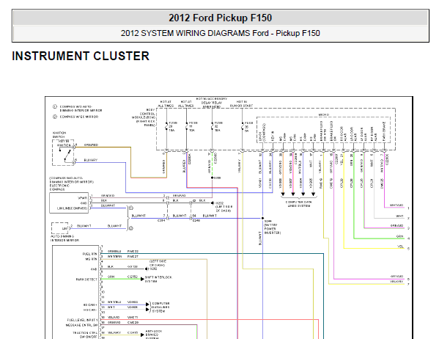Image resolution: width=439 pixels, height=339 pixels.
Task: Click the 'WHT/VIO' wire label at terminal 1
Action: (x=396, y=205)
